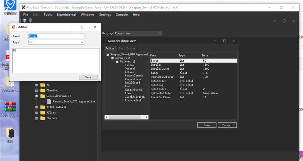Screen dimensions: 303x161
Task: Click the blue save icon in toolbar
Action: coord(25,21)
